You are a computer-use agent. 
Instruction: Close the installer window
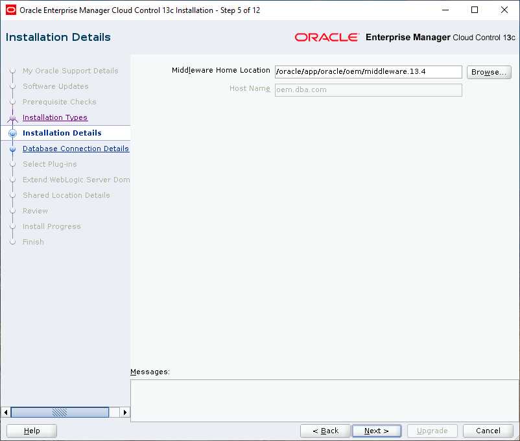(x=504, y=10)
